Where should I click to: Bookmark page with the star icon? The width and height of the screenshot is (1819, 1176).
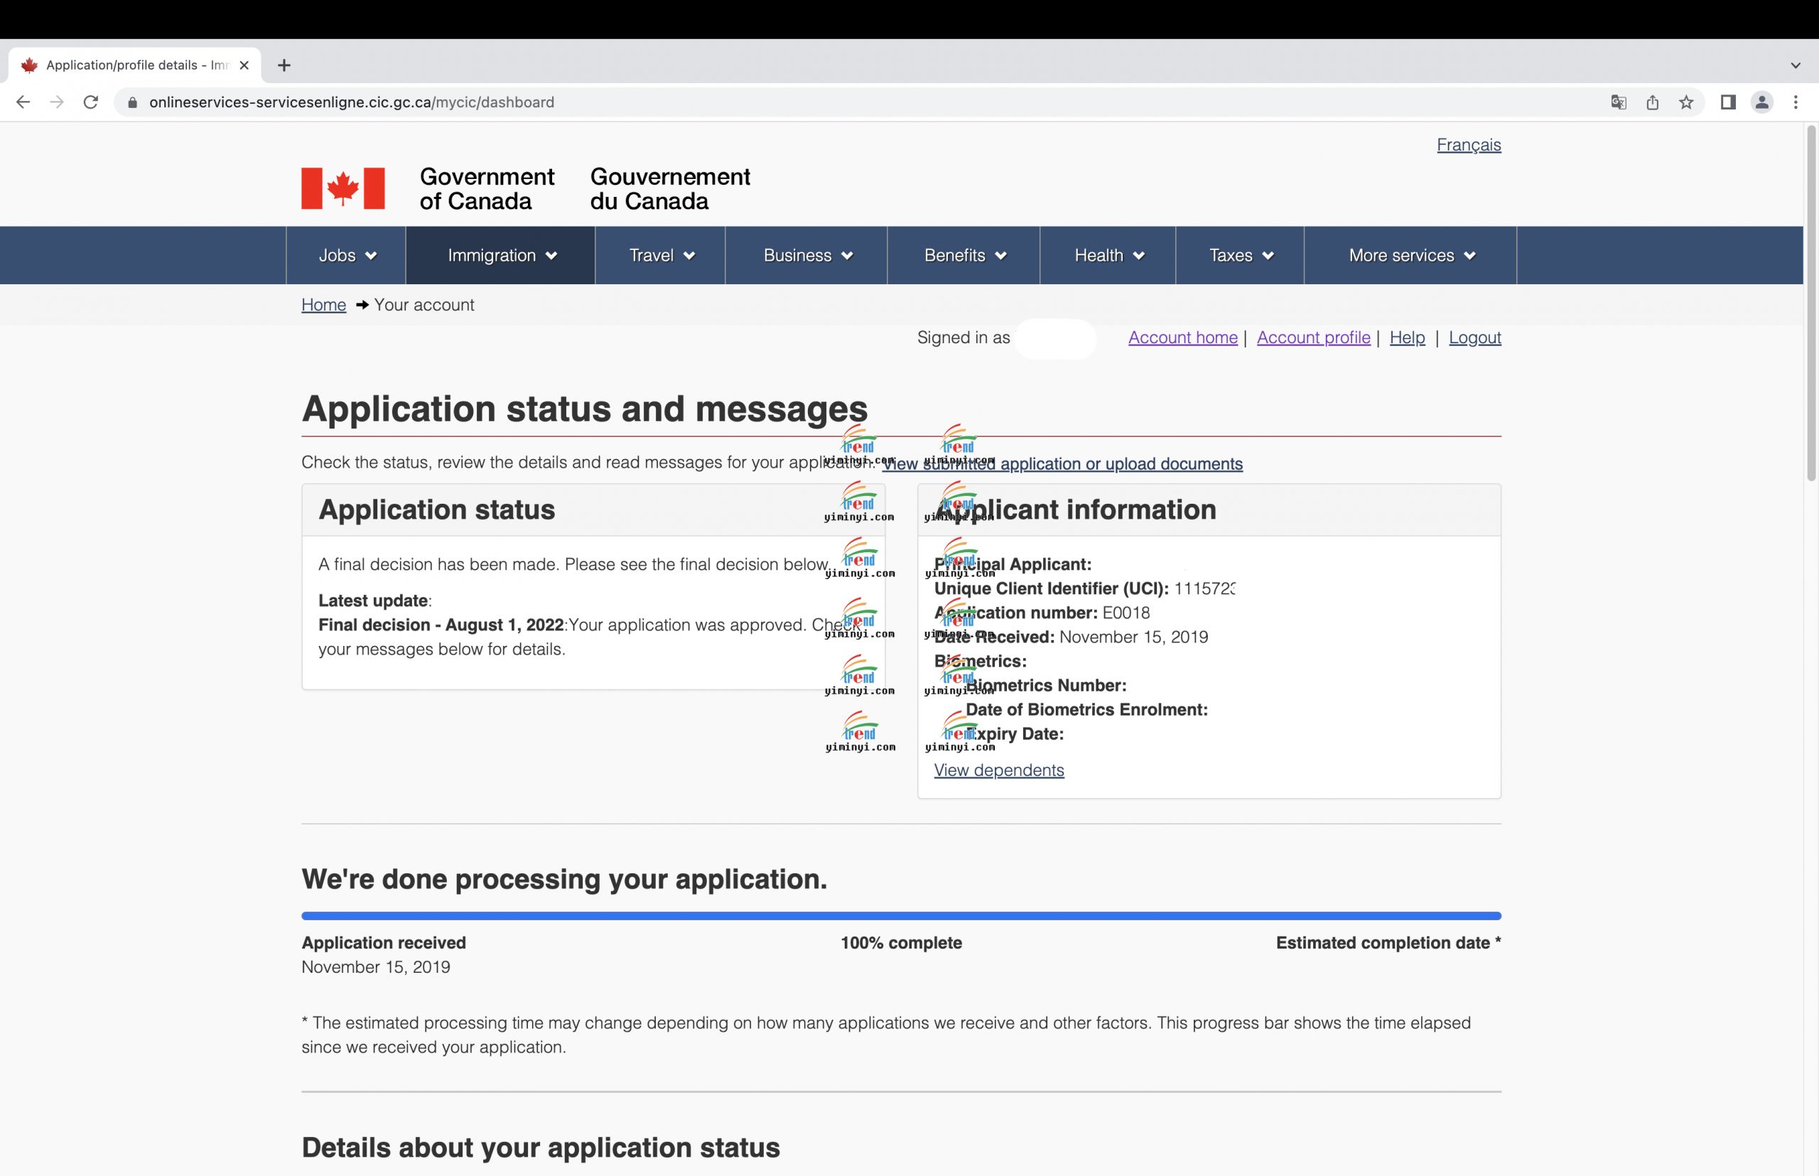point(1686,102)
